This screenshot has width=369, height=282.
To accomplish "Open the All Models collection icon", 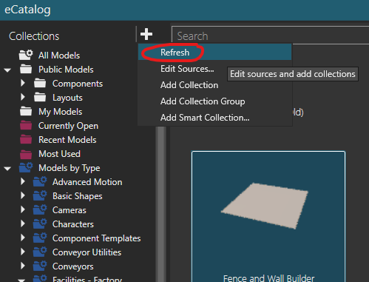I will [26, 55].
